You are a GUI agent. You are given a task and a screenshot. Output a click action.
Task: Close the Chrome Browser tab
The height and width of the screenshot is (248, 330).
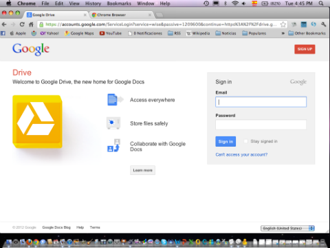pyautogui.click(x=150, y=15)
